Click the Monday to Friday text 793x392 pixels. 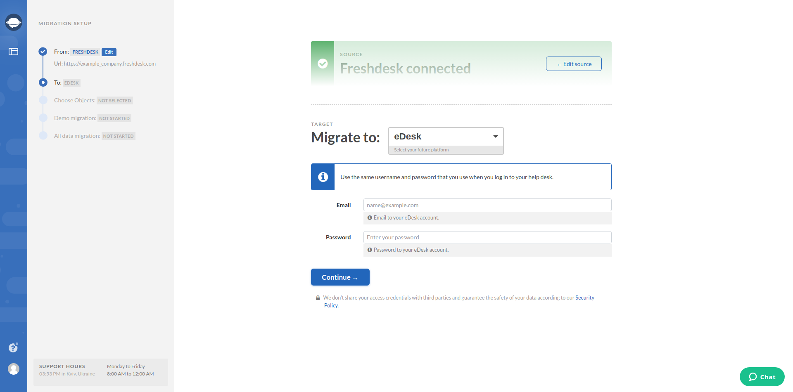click(x=126, y=366)
